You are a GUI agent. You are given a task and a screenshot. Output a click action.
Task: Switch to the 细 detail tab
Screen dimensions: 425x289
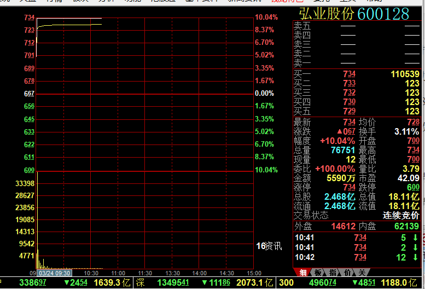pyautogui.click(x=303, y=272)
